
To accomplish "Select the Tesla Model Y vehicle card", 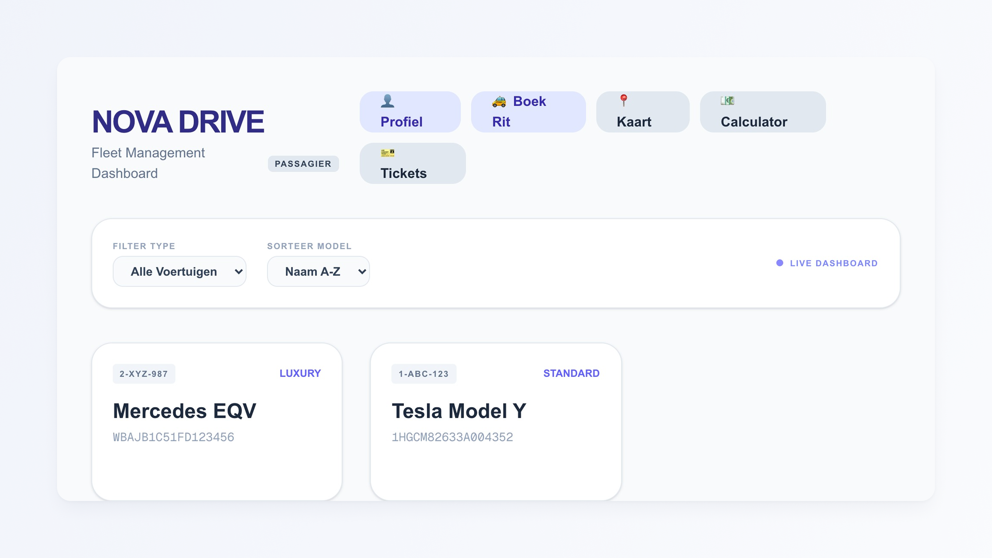I will pos(496,422).
